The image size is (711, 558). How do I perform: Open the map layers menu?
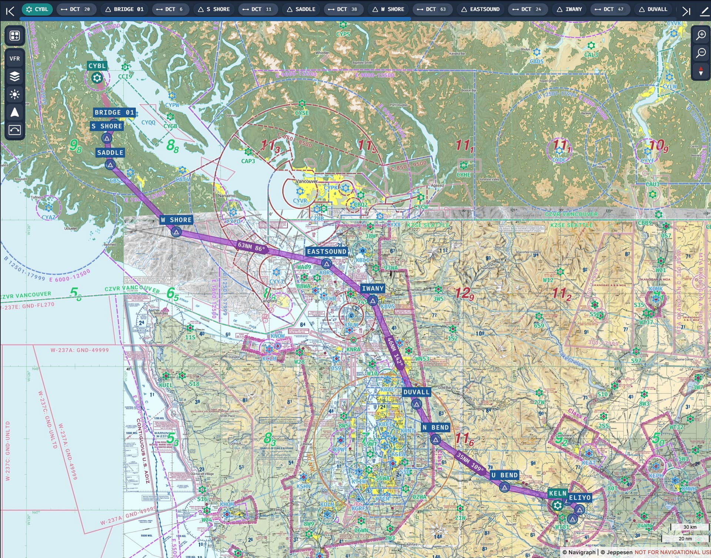coord(15,76)
